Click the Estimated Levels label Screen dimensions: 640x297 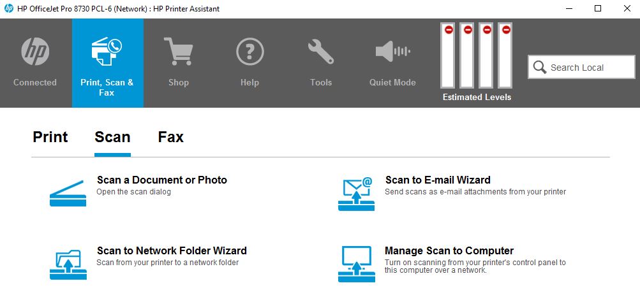pos(477,97)
